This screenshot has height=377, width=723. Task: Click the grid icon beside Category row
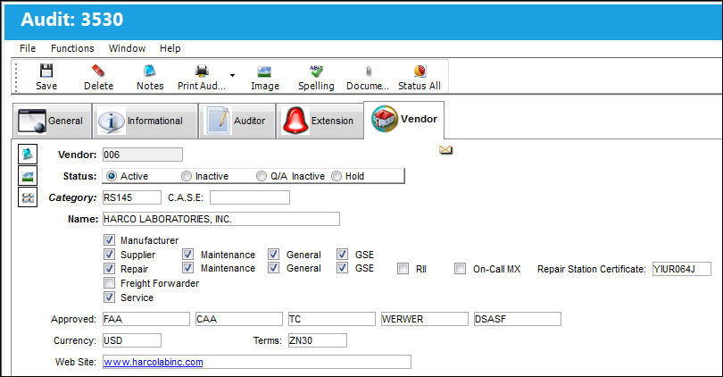pyautogui.click(x=28, y=197)
